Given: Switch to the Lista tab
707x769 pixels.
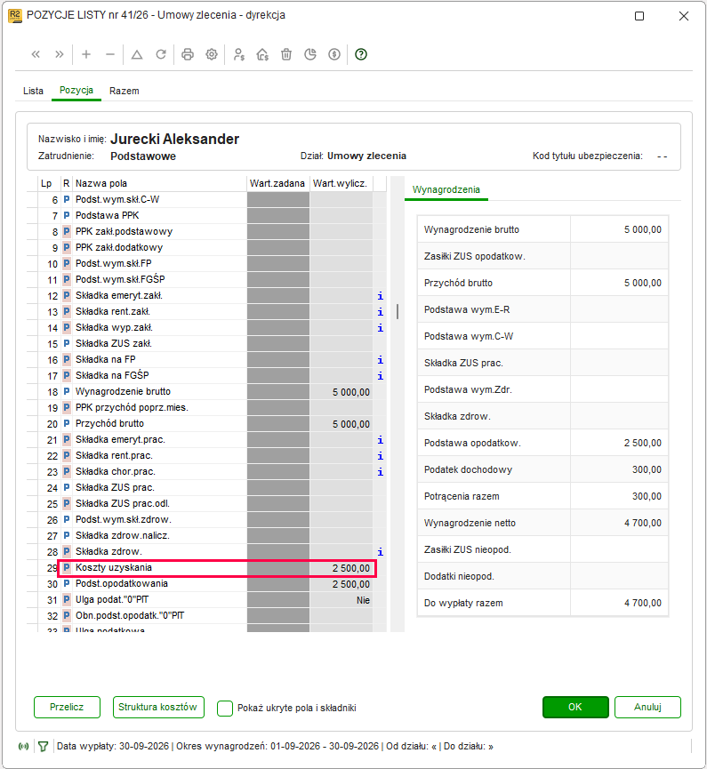Looking at the screenshot, I should [34, 91].
